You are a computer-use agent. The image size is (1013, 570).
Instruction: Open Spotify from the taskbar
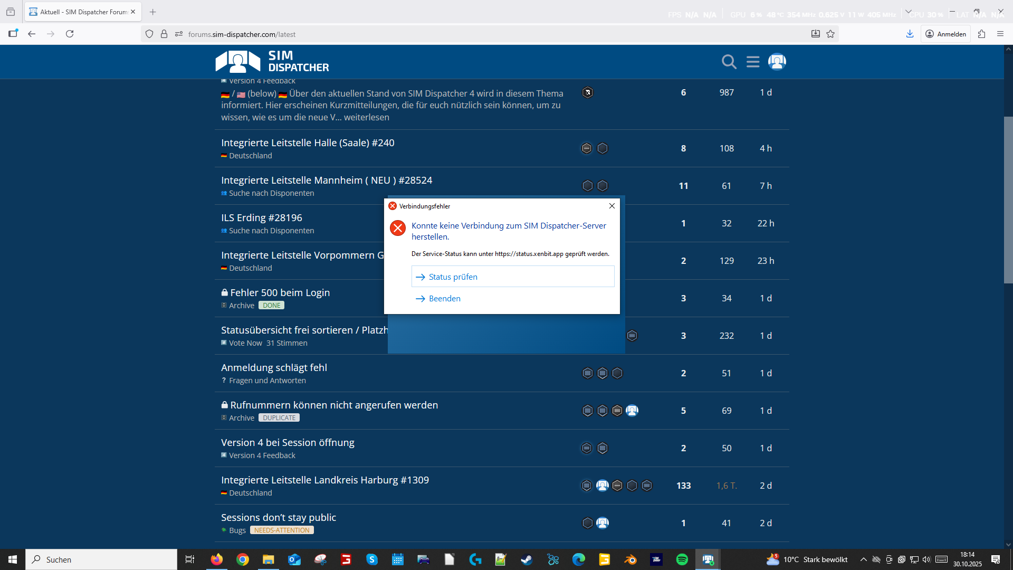pyautogui.click(x=682, y=559)
